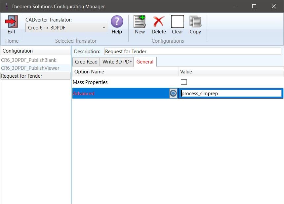Switch to the Write 3D PDF tab
This screenshot has height=204, width=284.
(117, 62)
